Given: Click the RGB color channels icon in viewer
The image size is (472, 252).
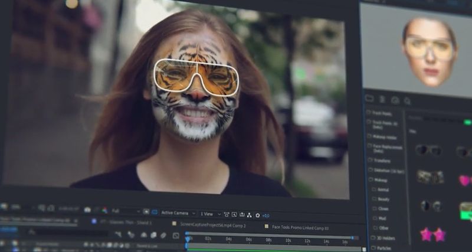Looking at the screenshot, I should [x=104, y=211].
